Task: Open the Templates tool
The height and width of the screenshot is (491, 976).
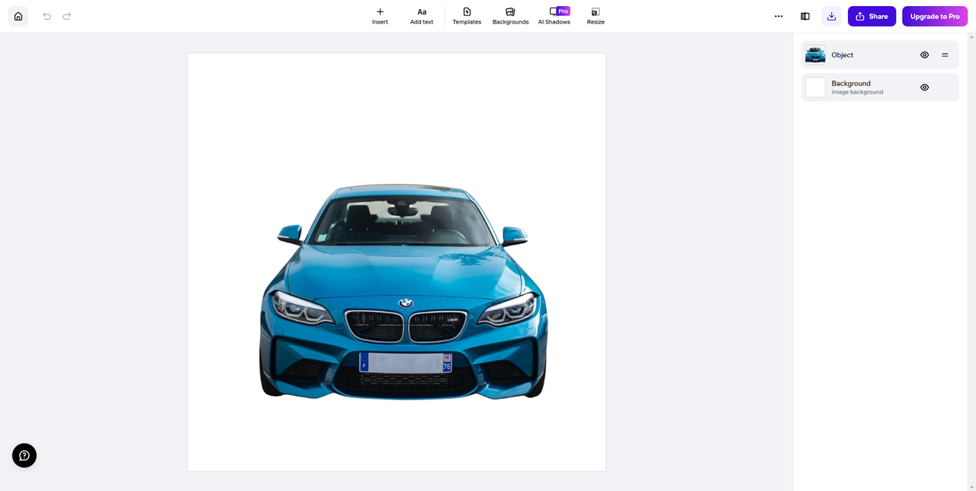Action: (467, 16)
